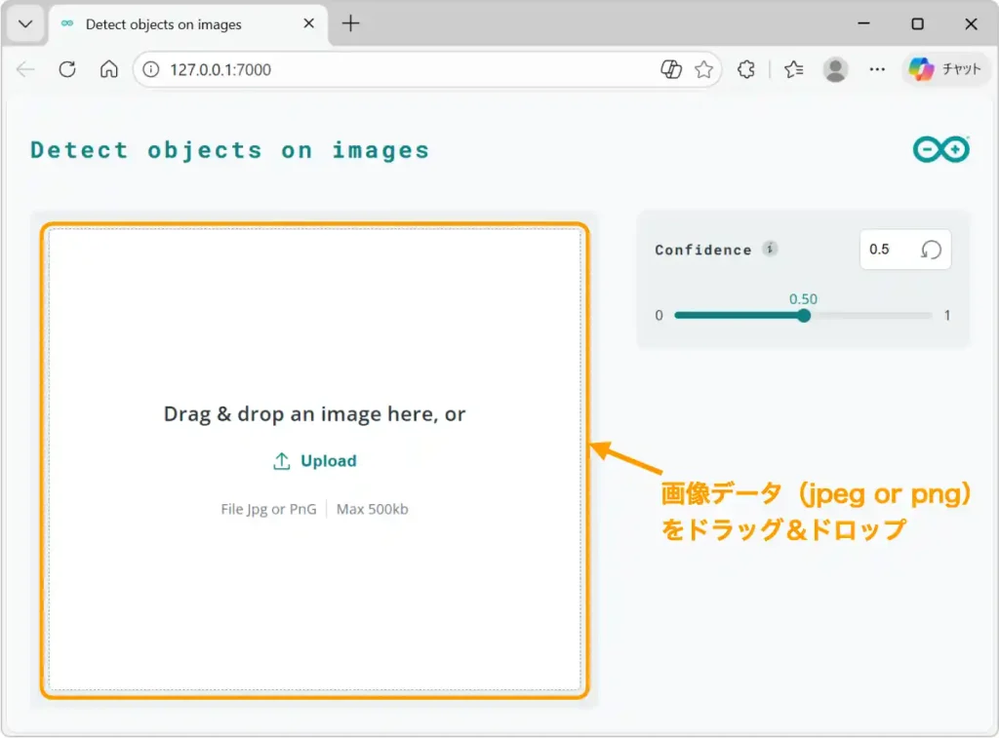Image resolution: width=999 pixels, height=738 pixels.
Task: Select the Detect objects on images tab
Action: pos(161,24)
